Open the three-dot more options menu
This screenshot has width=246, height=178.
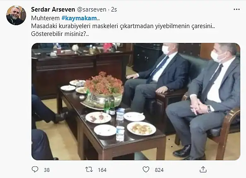(x=236, y=9)
